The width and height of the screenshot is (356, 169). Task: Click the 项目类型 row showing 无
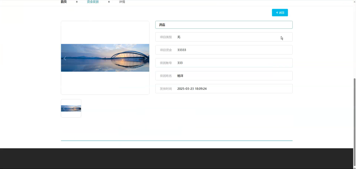(x=224, y=37)
